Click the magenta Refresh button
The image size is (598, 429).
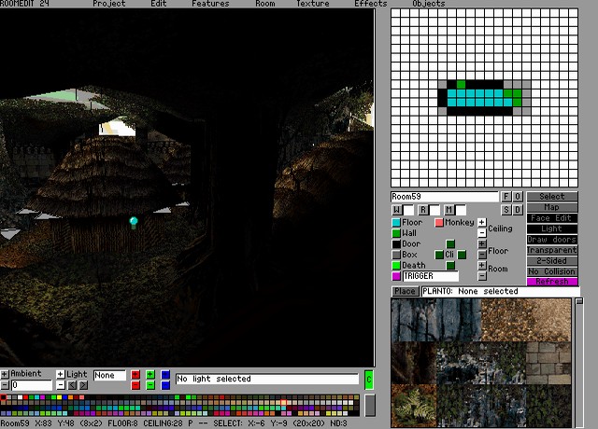pos(552,282)
